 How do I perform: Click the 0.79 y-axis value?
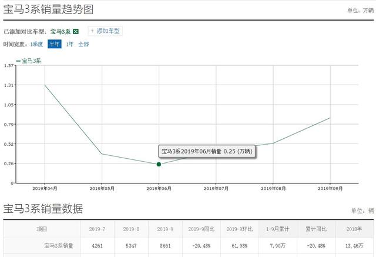9,125
